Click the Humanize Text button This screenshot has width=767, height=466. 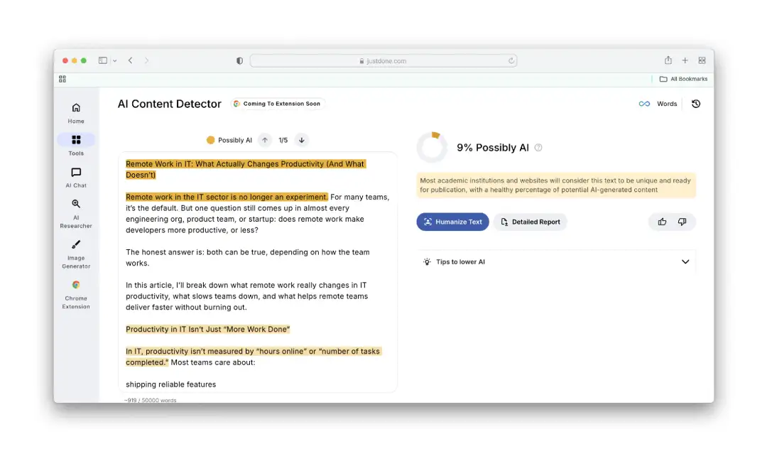click(452, 222)
